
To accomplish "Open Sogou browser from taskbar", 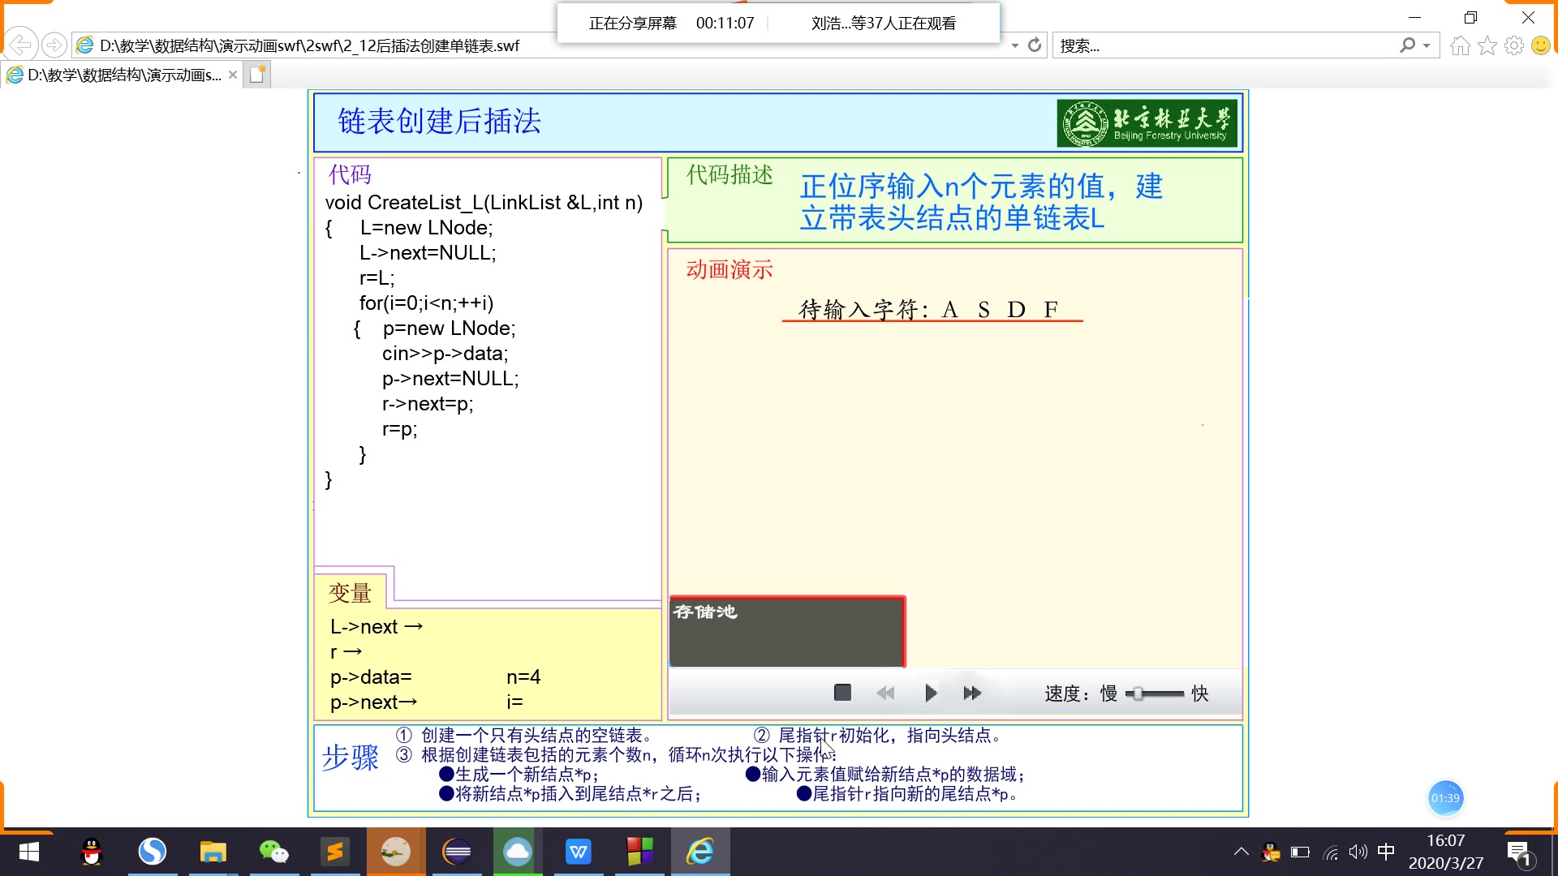I will click(153, 852).
